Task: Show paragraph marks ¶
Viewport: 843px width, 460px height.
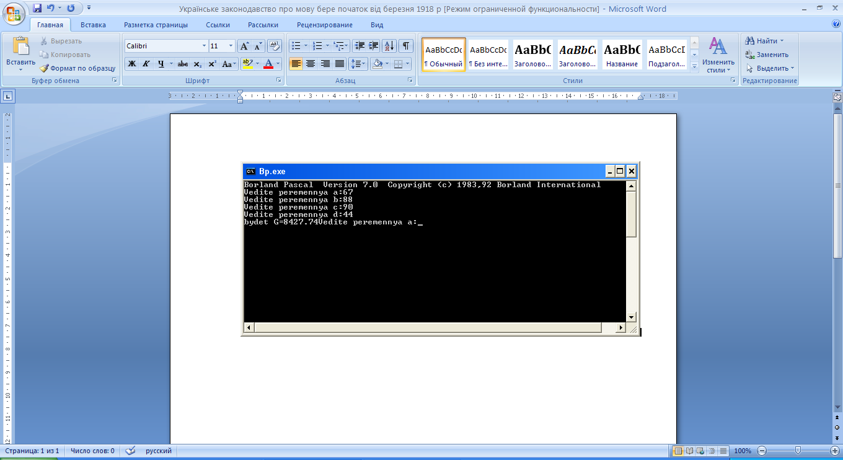Action: pyautogui.click(x=406, y=46)
